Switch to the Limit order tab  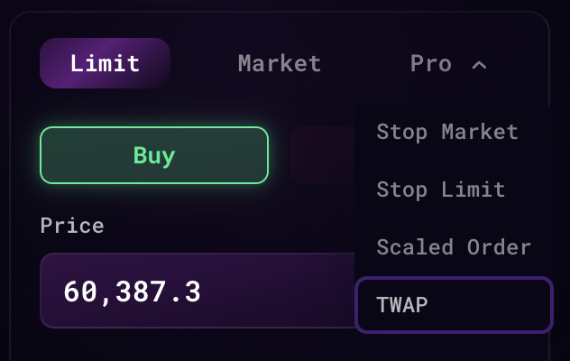click(105, 63)
